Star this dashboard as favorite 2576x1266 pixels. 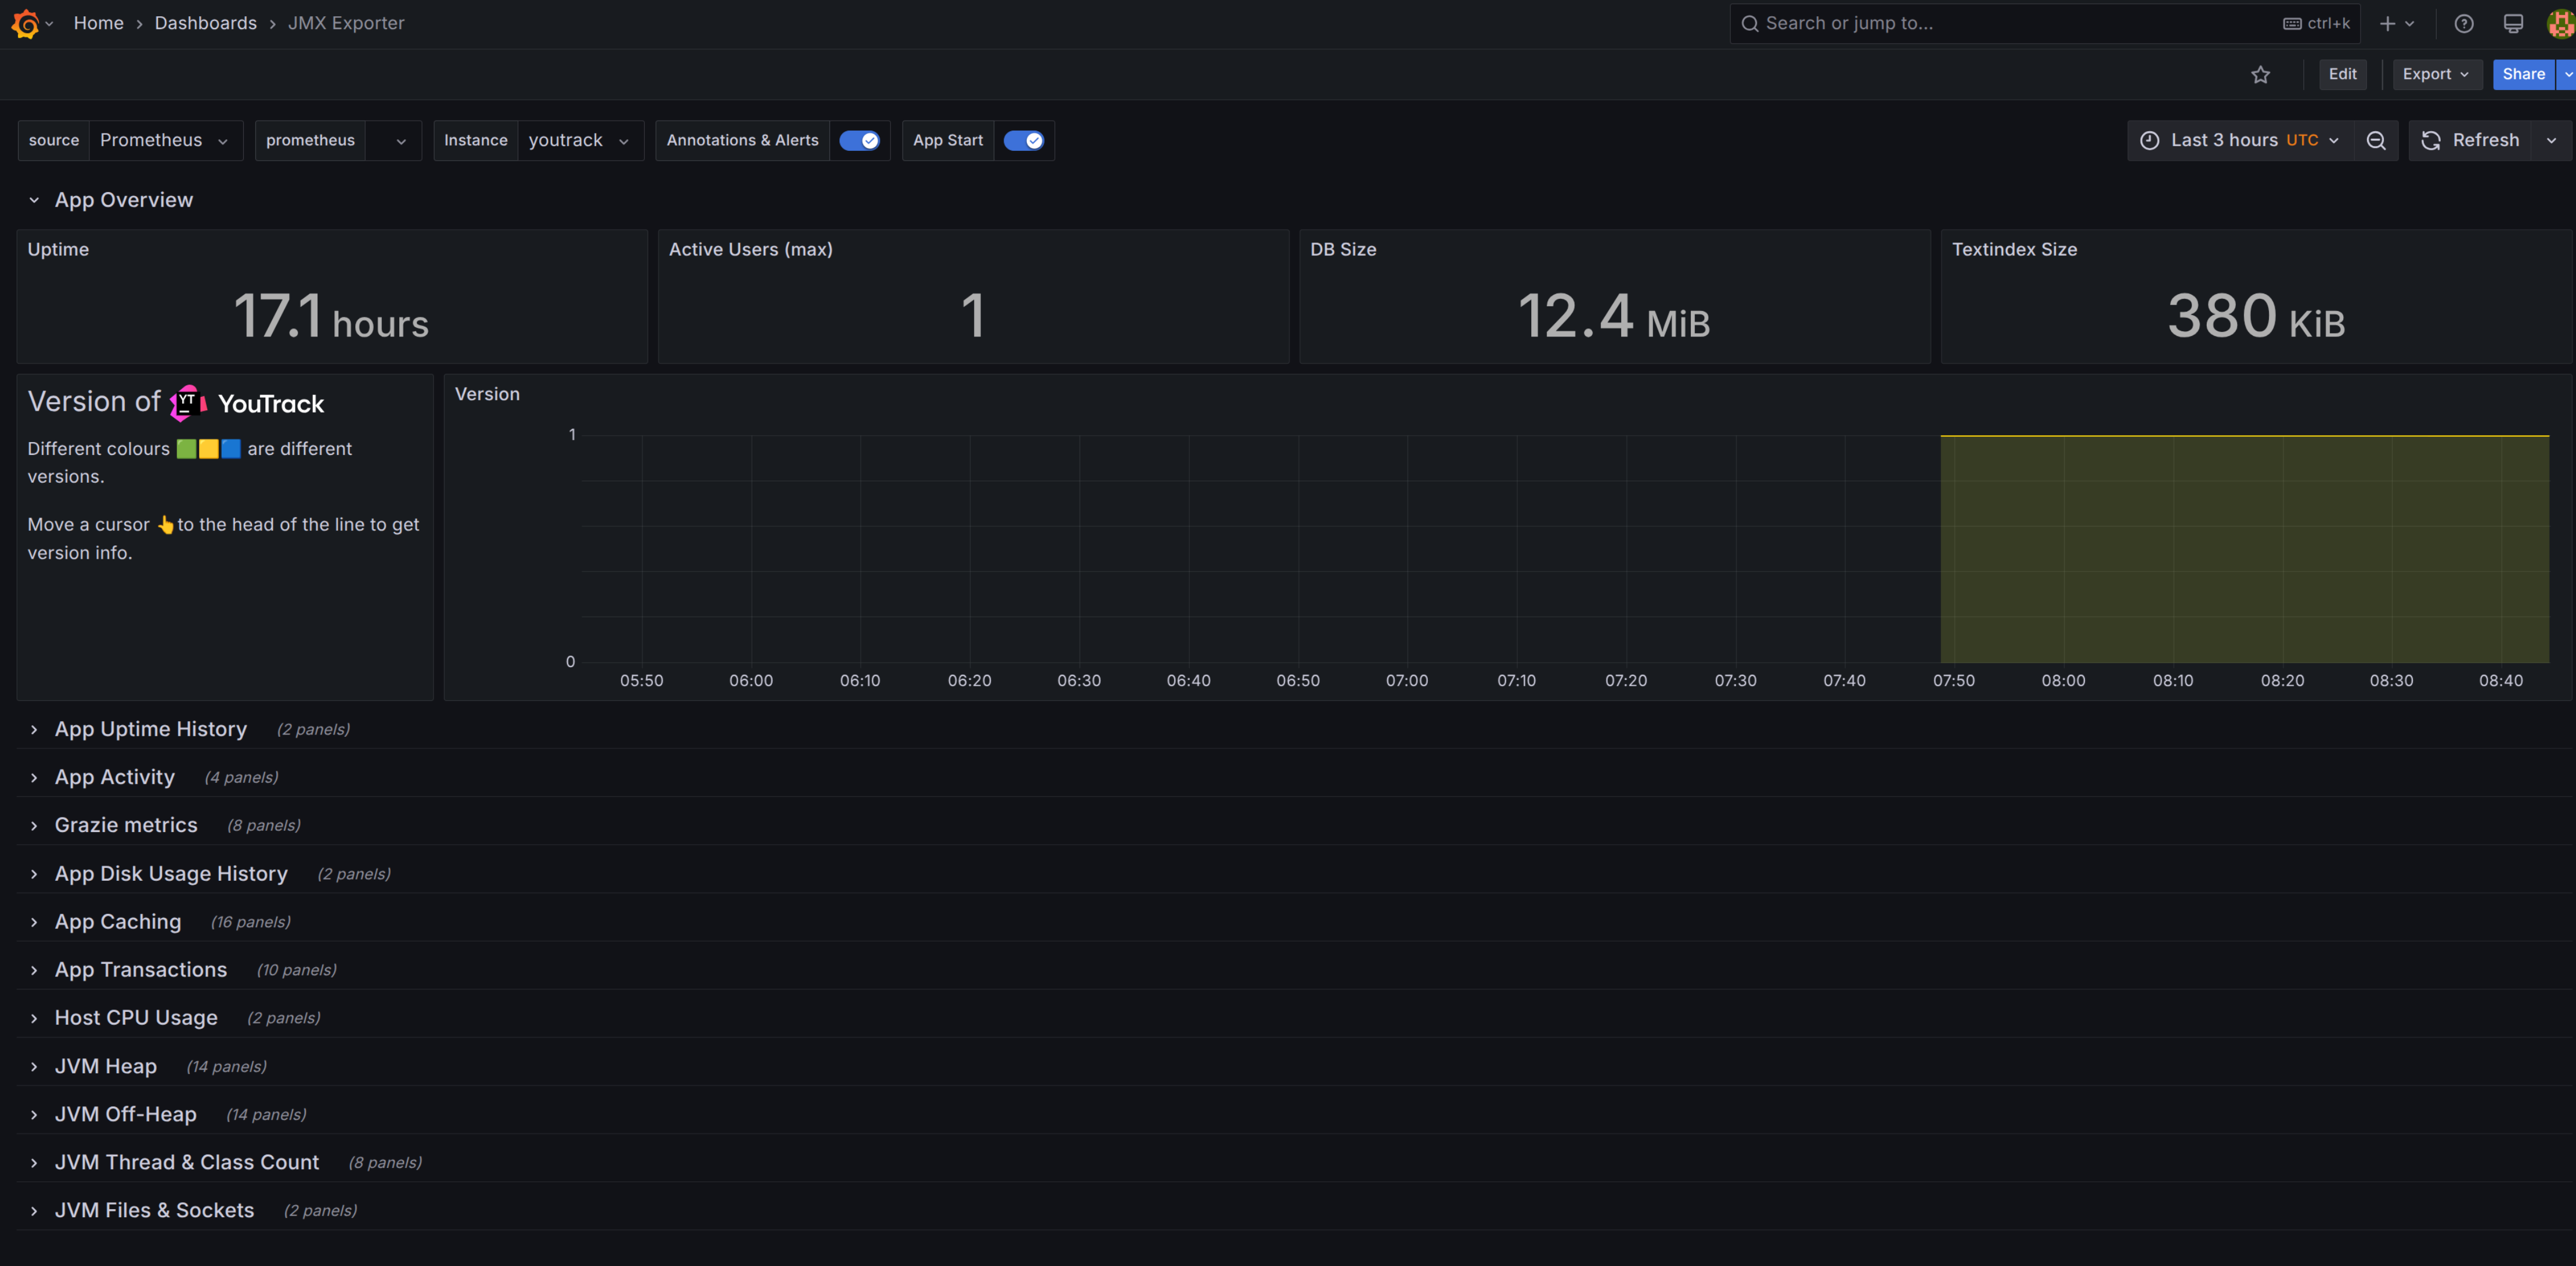[2260, 74]
